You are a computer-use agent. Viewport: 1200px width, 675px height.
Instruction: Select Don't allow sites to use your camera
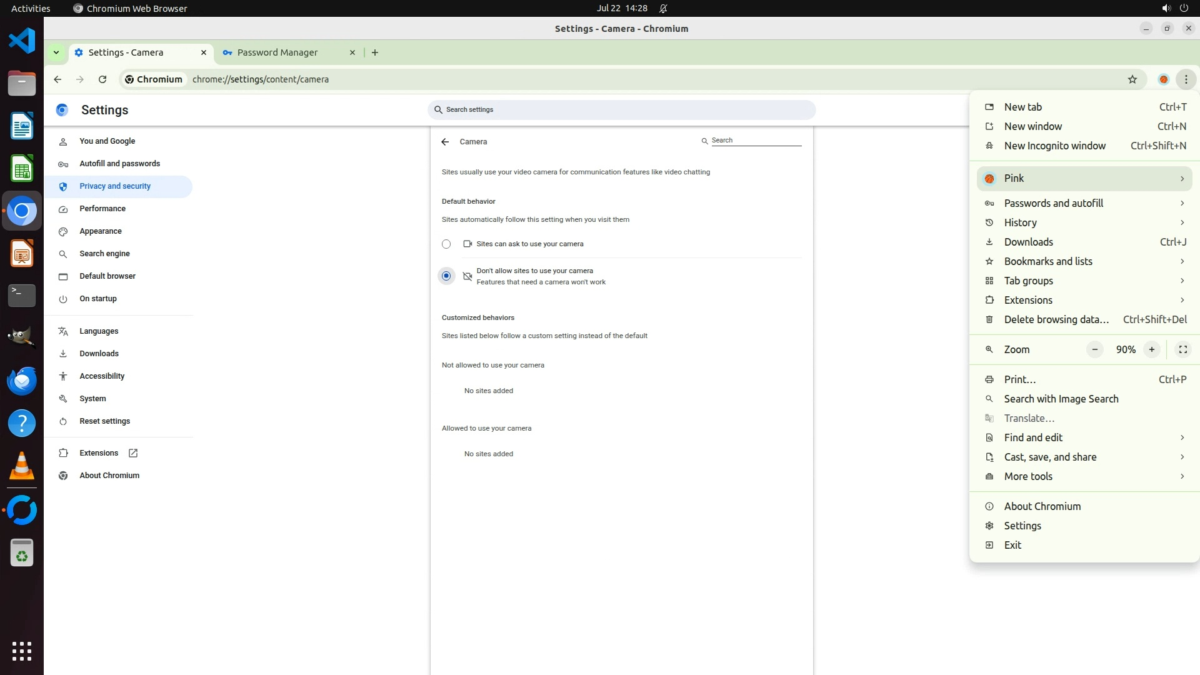click(446, 276)
